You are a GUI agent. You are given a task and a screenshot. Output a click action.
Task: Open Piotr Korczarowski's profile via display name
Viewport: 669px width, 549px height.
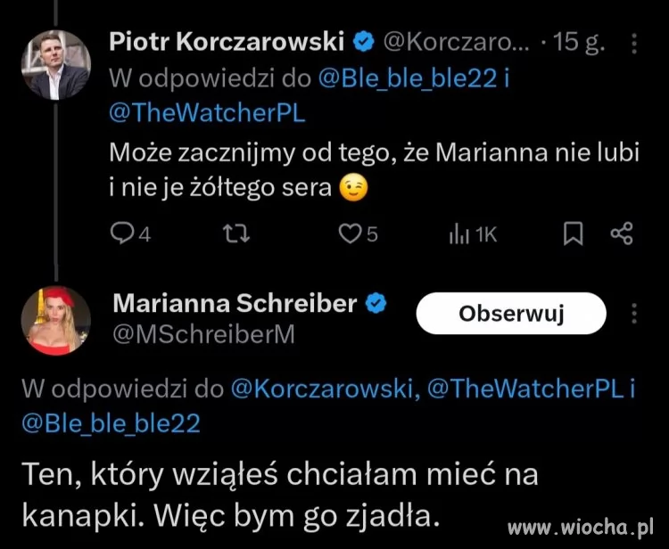[227, 41]
